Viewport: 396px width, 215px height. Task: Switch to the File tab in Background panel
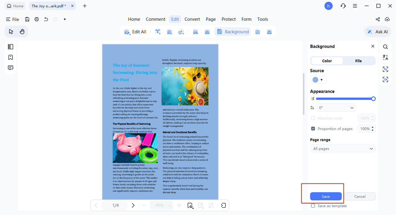(x=358, y=61)
